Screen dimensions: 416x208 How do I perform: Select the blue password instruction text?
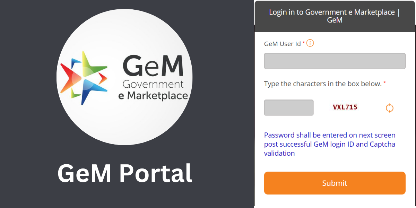click(x=330, y=144)
